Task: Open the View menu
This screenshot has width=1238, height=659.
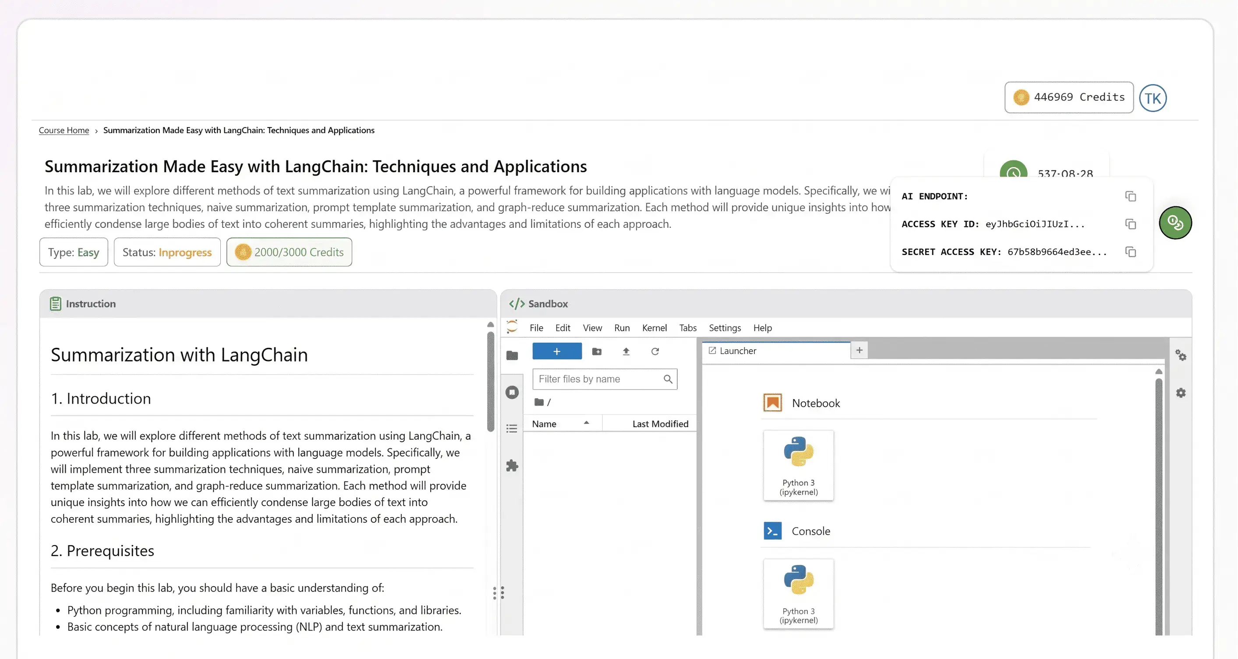Action: [592, 328]
